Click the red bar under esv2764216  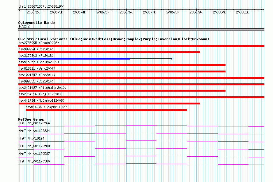pos(141,97)
